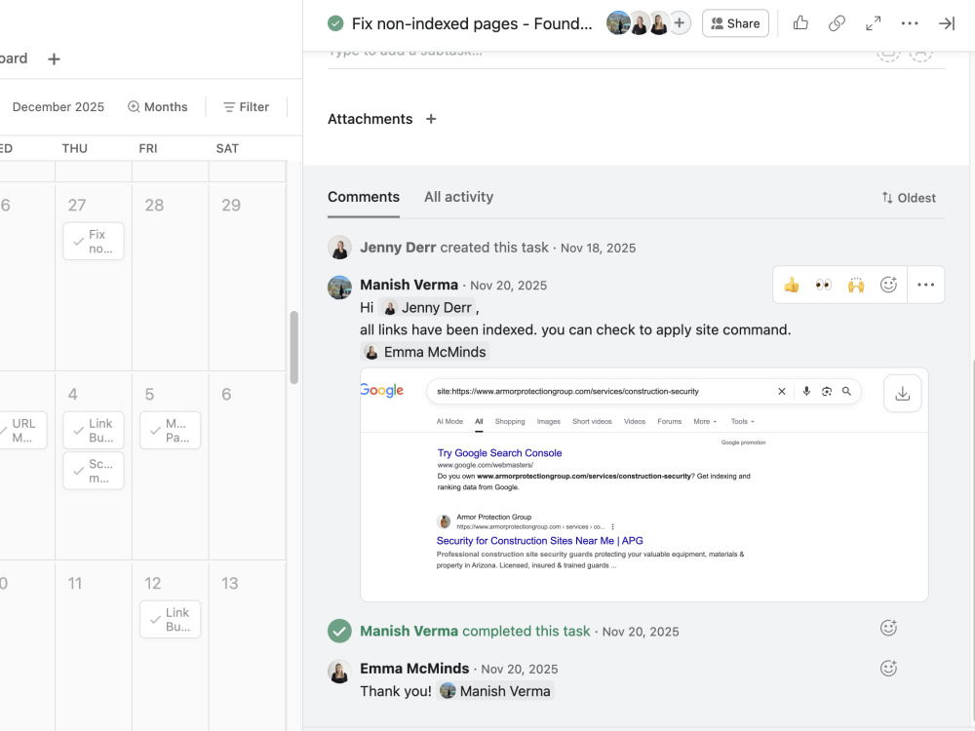
Task: Close the task details pane arrow
Action: (x=946, y=23)
